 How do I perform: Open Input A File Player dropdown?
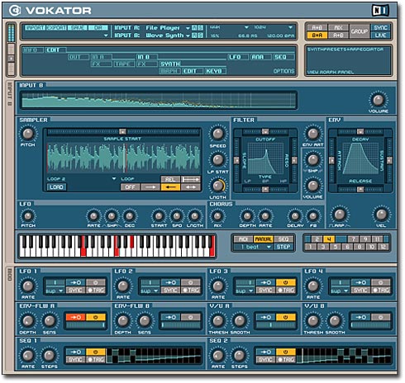[x=188, y=28]
